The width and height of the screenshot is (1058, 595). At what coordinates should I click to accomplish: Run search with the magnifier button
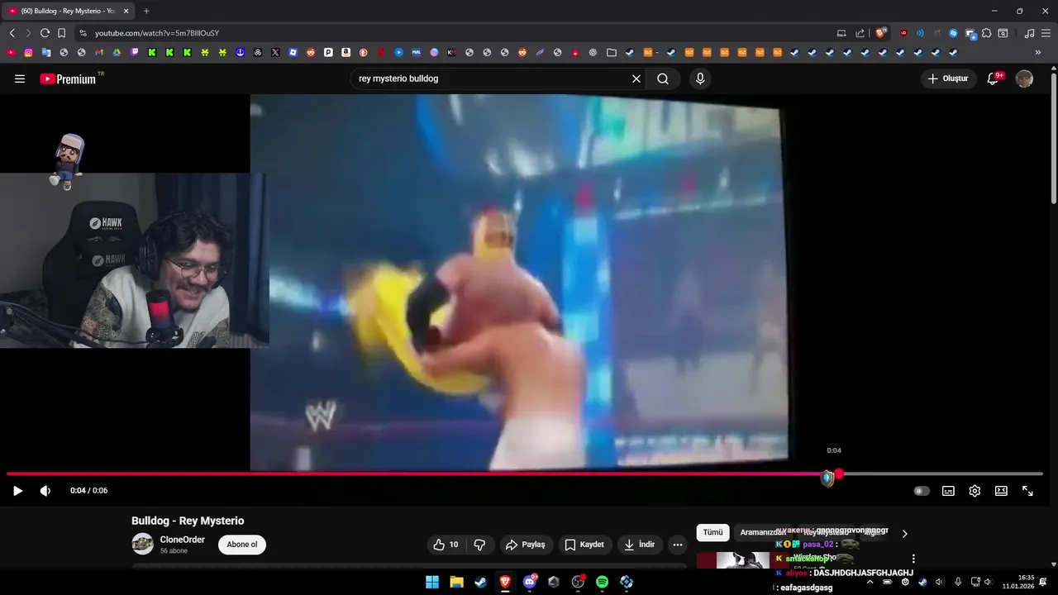tap(663, 79)
